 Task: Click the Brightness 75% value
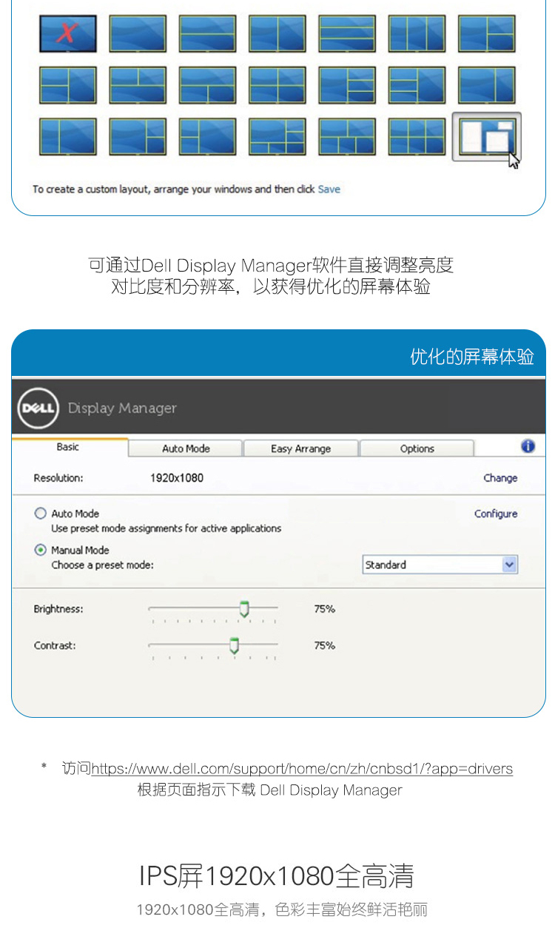pos(324,609)
